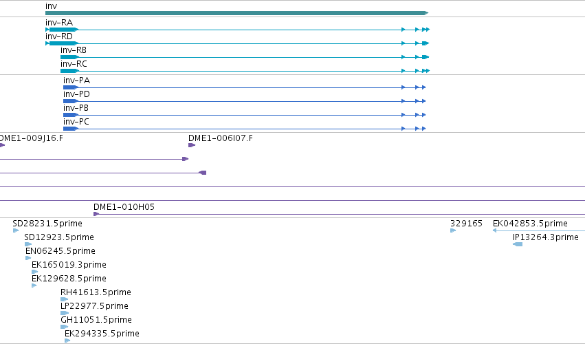Select the EK129628.5prime EST label
This screenshot has height=344, width=585.
click(x=69, y=279)
